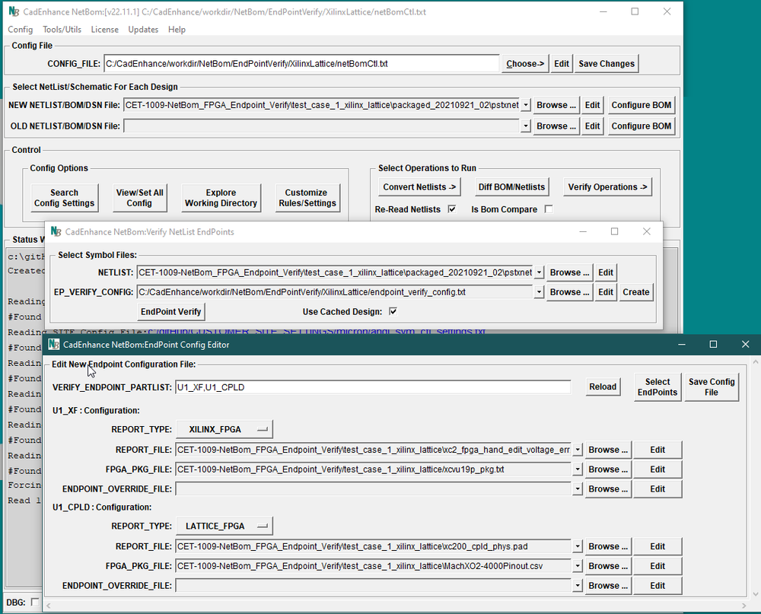Browse for U1_CPLD ENDPOINT_OVERRIDE_FILE
Viewport: 761px width, 614px height.
click(607, 585)
